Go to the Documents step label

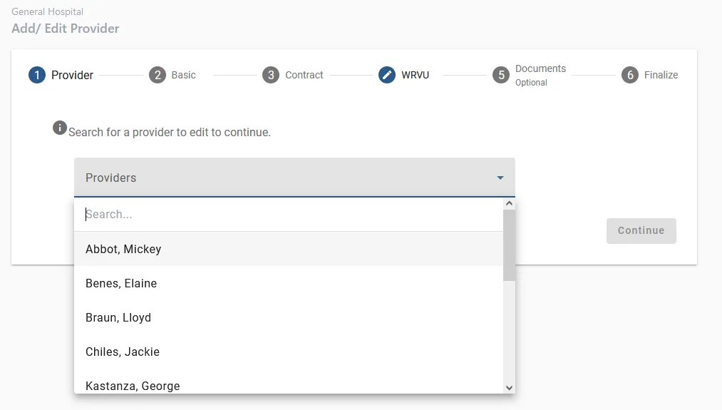pos(540,68)
